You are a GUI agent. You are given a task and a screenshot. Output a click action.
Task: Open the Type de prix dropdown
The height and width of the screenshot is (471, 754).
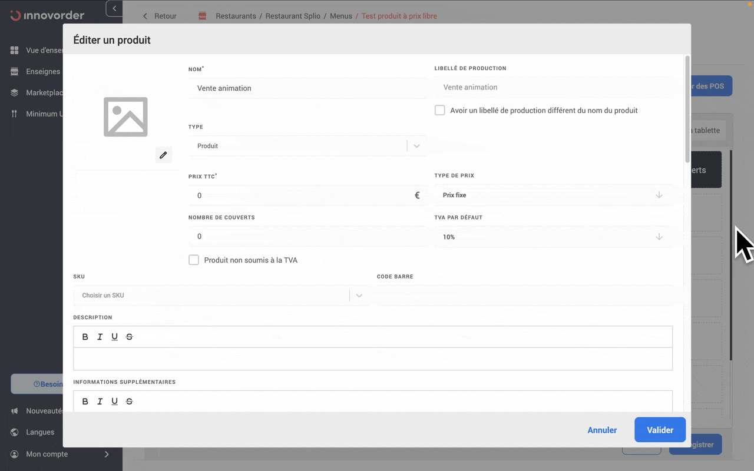pyautogui.click(x=553, y=195)
